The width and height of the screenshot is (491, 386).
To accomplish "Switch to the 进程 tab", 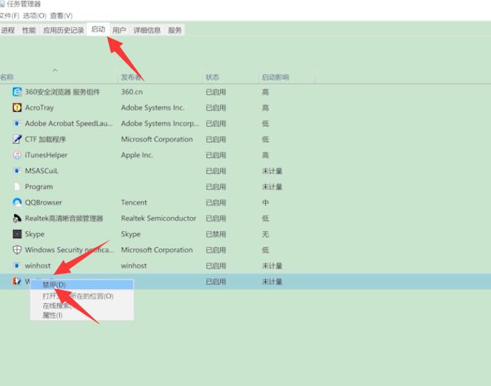I will coord(8,30).
